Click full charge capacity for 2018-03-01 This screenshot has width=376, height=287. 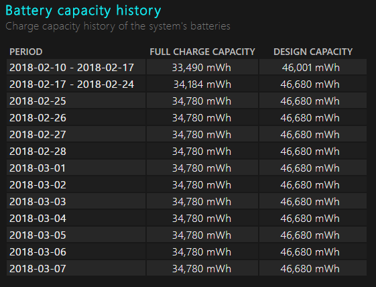click(x=202, y=168)
